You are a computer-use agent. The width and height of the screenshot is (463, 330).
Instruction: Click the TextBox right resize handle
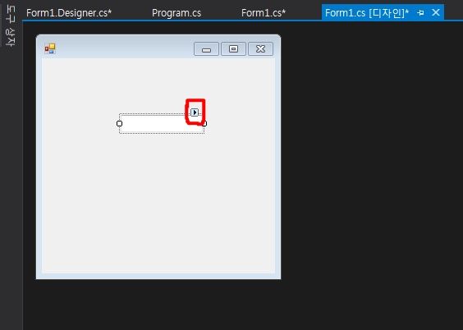[x=204, y=123]
